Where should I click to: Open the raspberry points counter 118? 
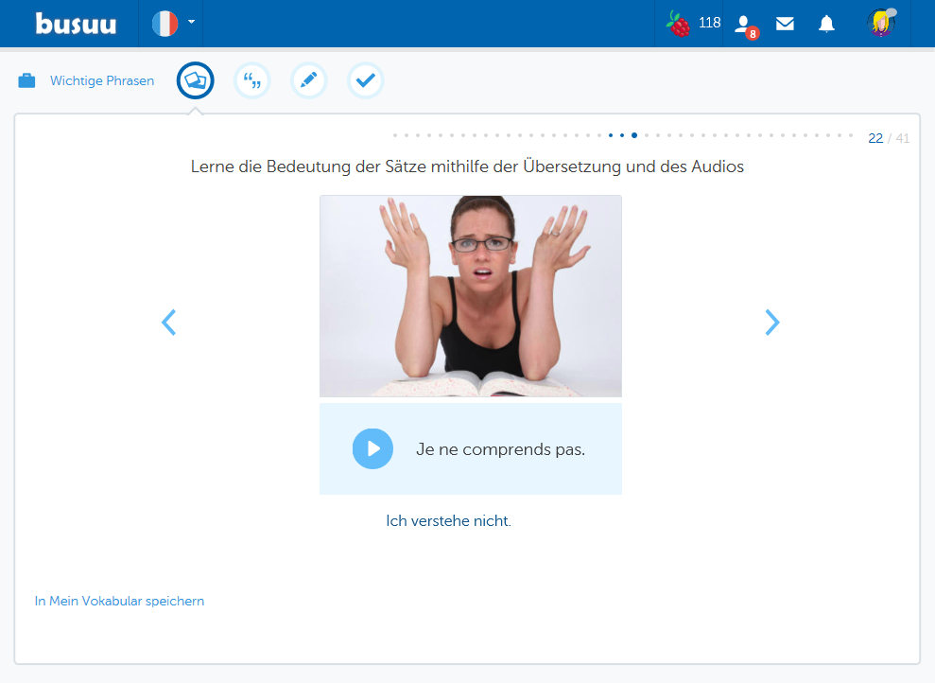694,24
